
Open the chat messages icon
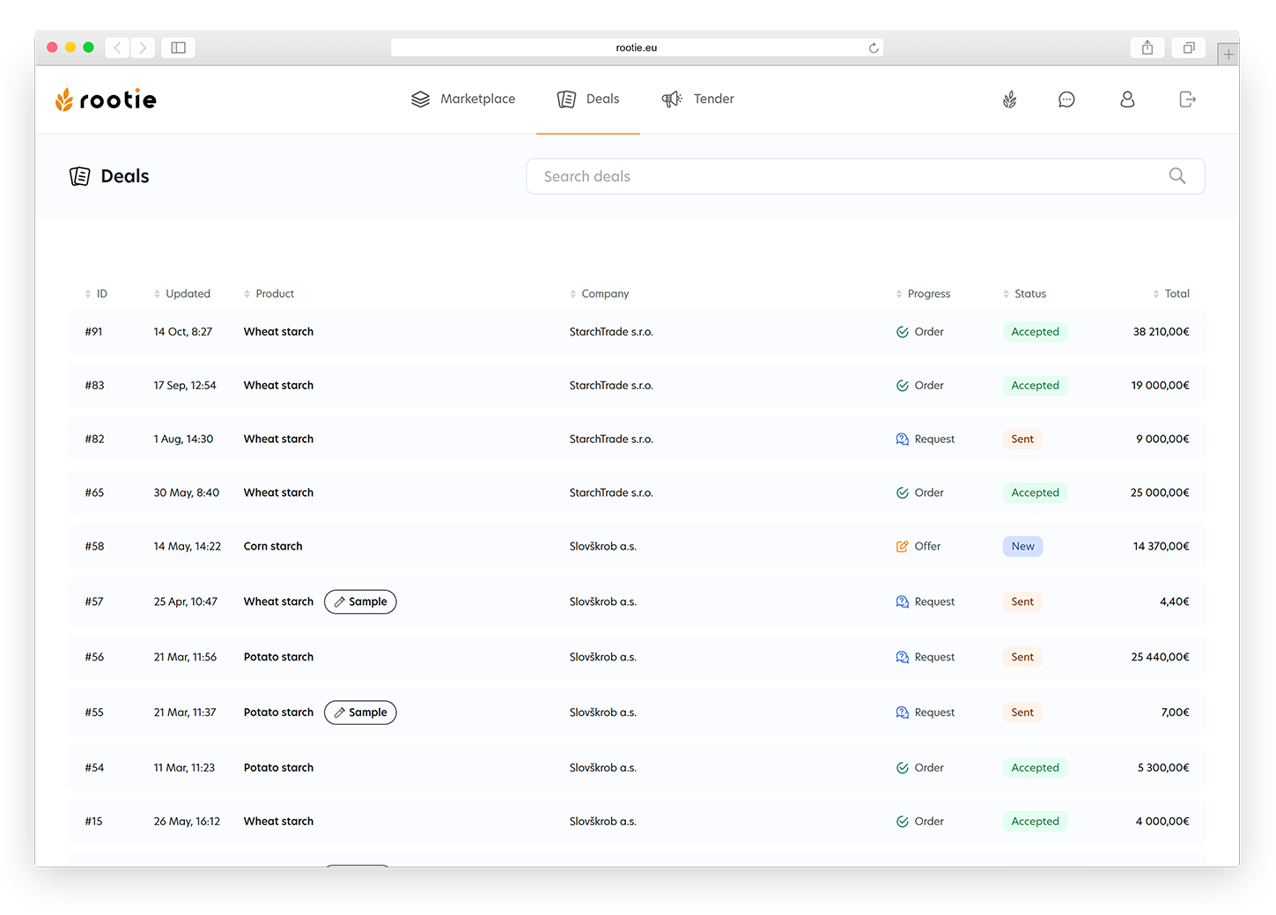(1066, 100)
